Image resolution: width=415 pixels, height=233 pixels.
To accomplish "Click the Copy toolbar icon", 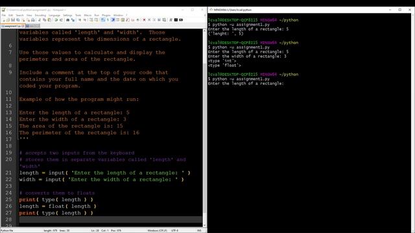I will [x=44, y=20].
